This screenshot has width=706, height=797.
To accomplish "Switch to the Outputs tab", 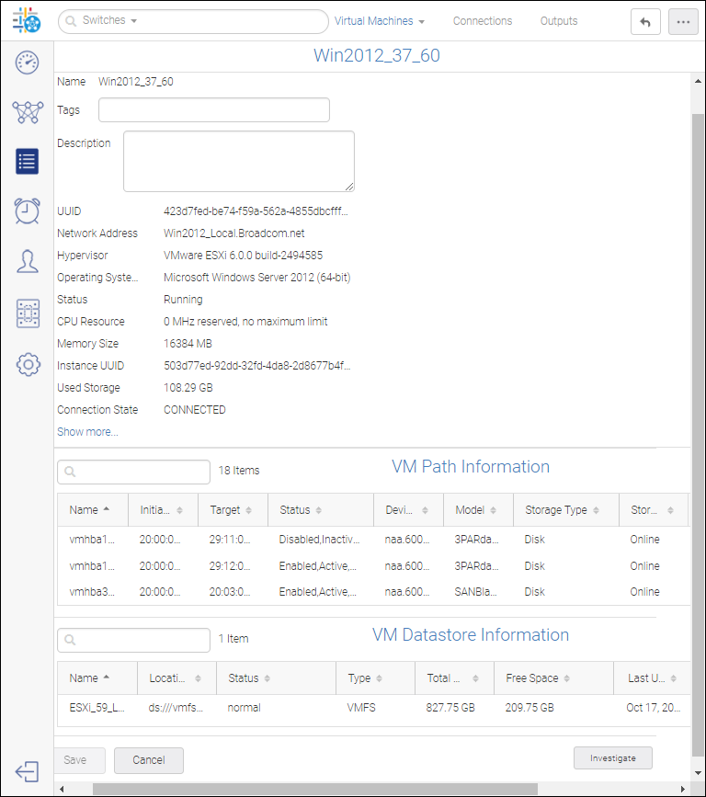I will point(559,21).
